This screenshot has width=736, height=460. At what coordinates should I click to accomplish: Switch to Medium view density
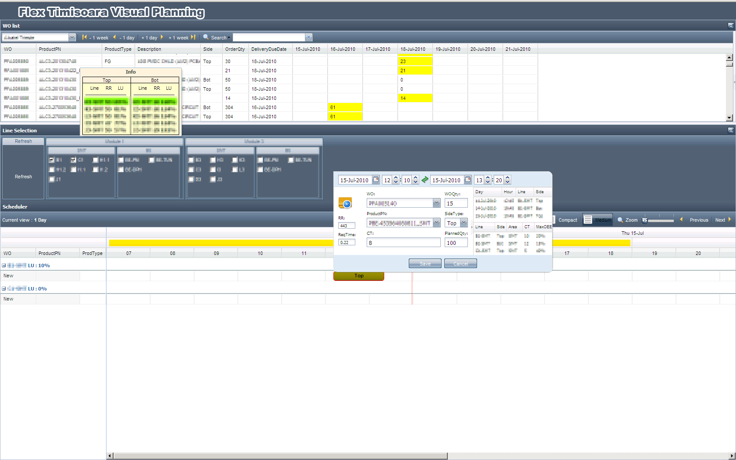point(598,220)
